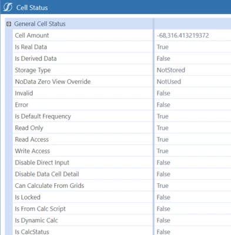The width and height of the screenshot is (231, 235).
Task: Select the Storage Type NotStored value
Action: coord(171,70)
